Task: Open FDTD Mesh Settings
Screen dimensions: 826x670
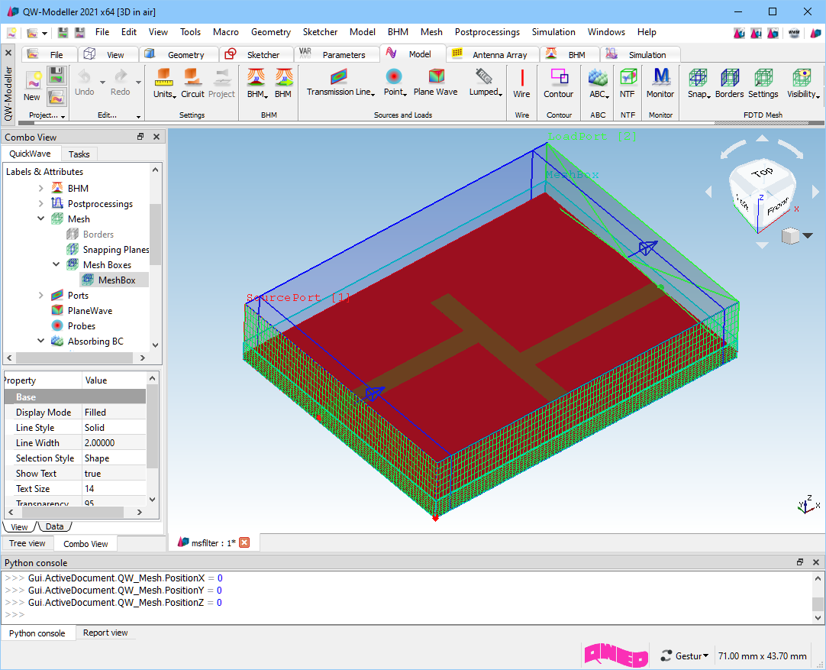Action: pos(763,79)
